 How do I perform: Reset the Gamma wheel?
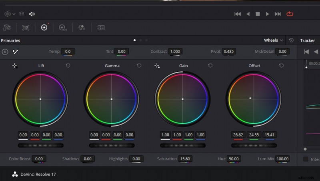pyautogui.click(x=139, y=66)
